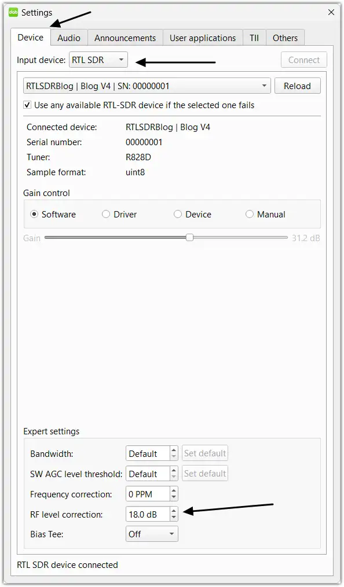344x587 pixels.
Task: Increase Bandwidth with the up arrow
Action: (174, 450)
